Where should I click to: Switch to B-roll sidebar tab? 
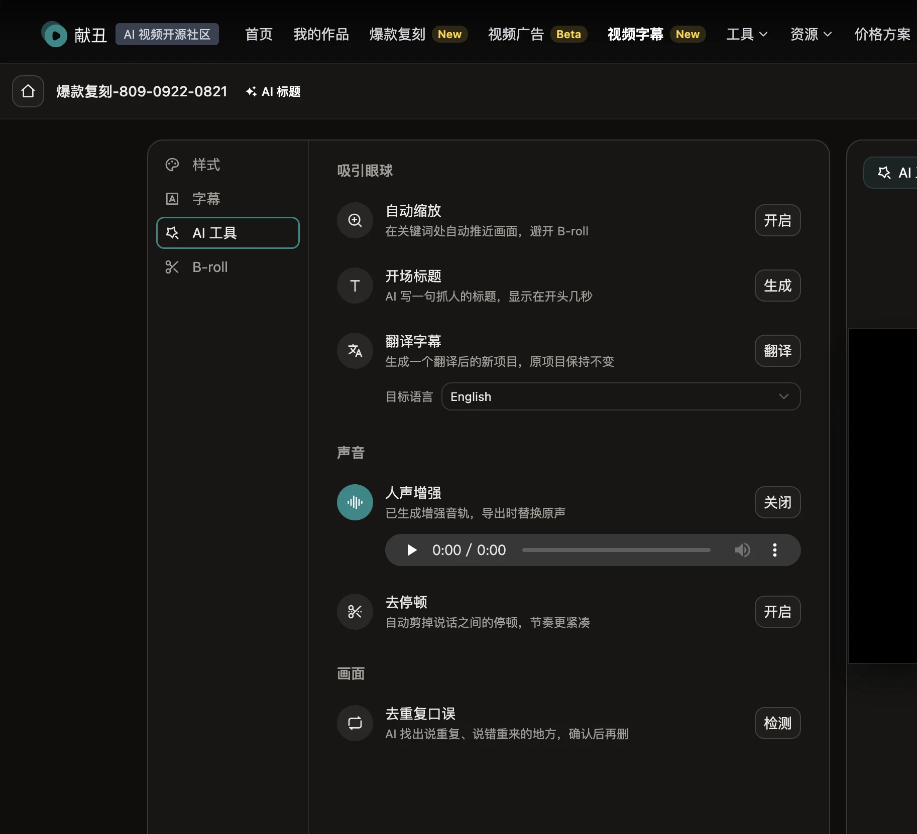228,267
